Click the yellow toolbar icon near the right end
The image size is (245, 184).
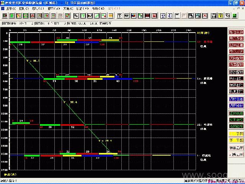220,16
